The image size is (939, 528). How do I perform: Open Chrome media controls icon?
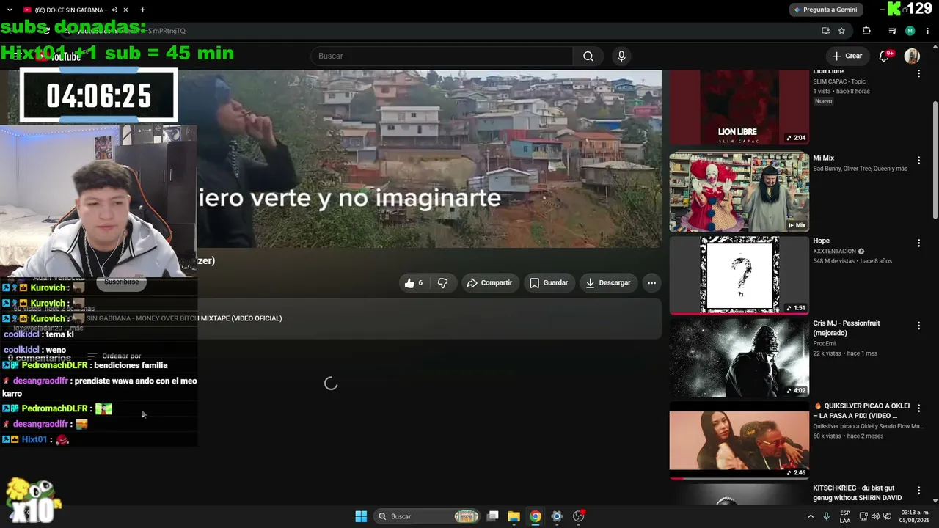pyautogui.click(x=892, y=31)
